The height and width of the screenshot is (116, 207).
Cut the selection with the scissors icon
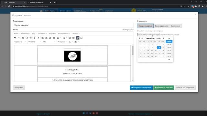click(23, 38)
